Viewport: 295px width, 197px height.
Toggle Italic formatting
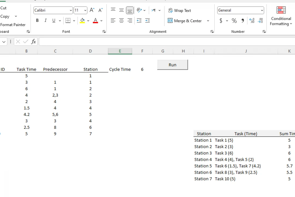point(46,21)
